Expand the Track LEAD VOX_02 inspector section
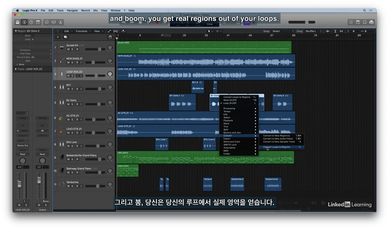 click(x=16, y=69)
